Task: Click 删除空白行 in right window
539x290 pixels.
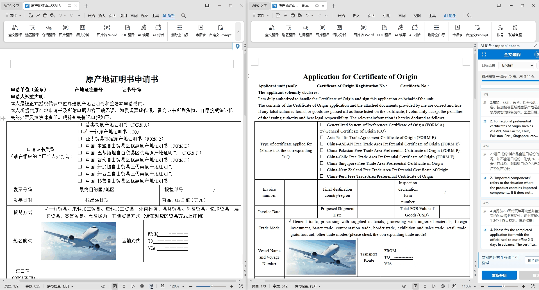Action: point(436,31)
